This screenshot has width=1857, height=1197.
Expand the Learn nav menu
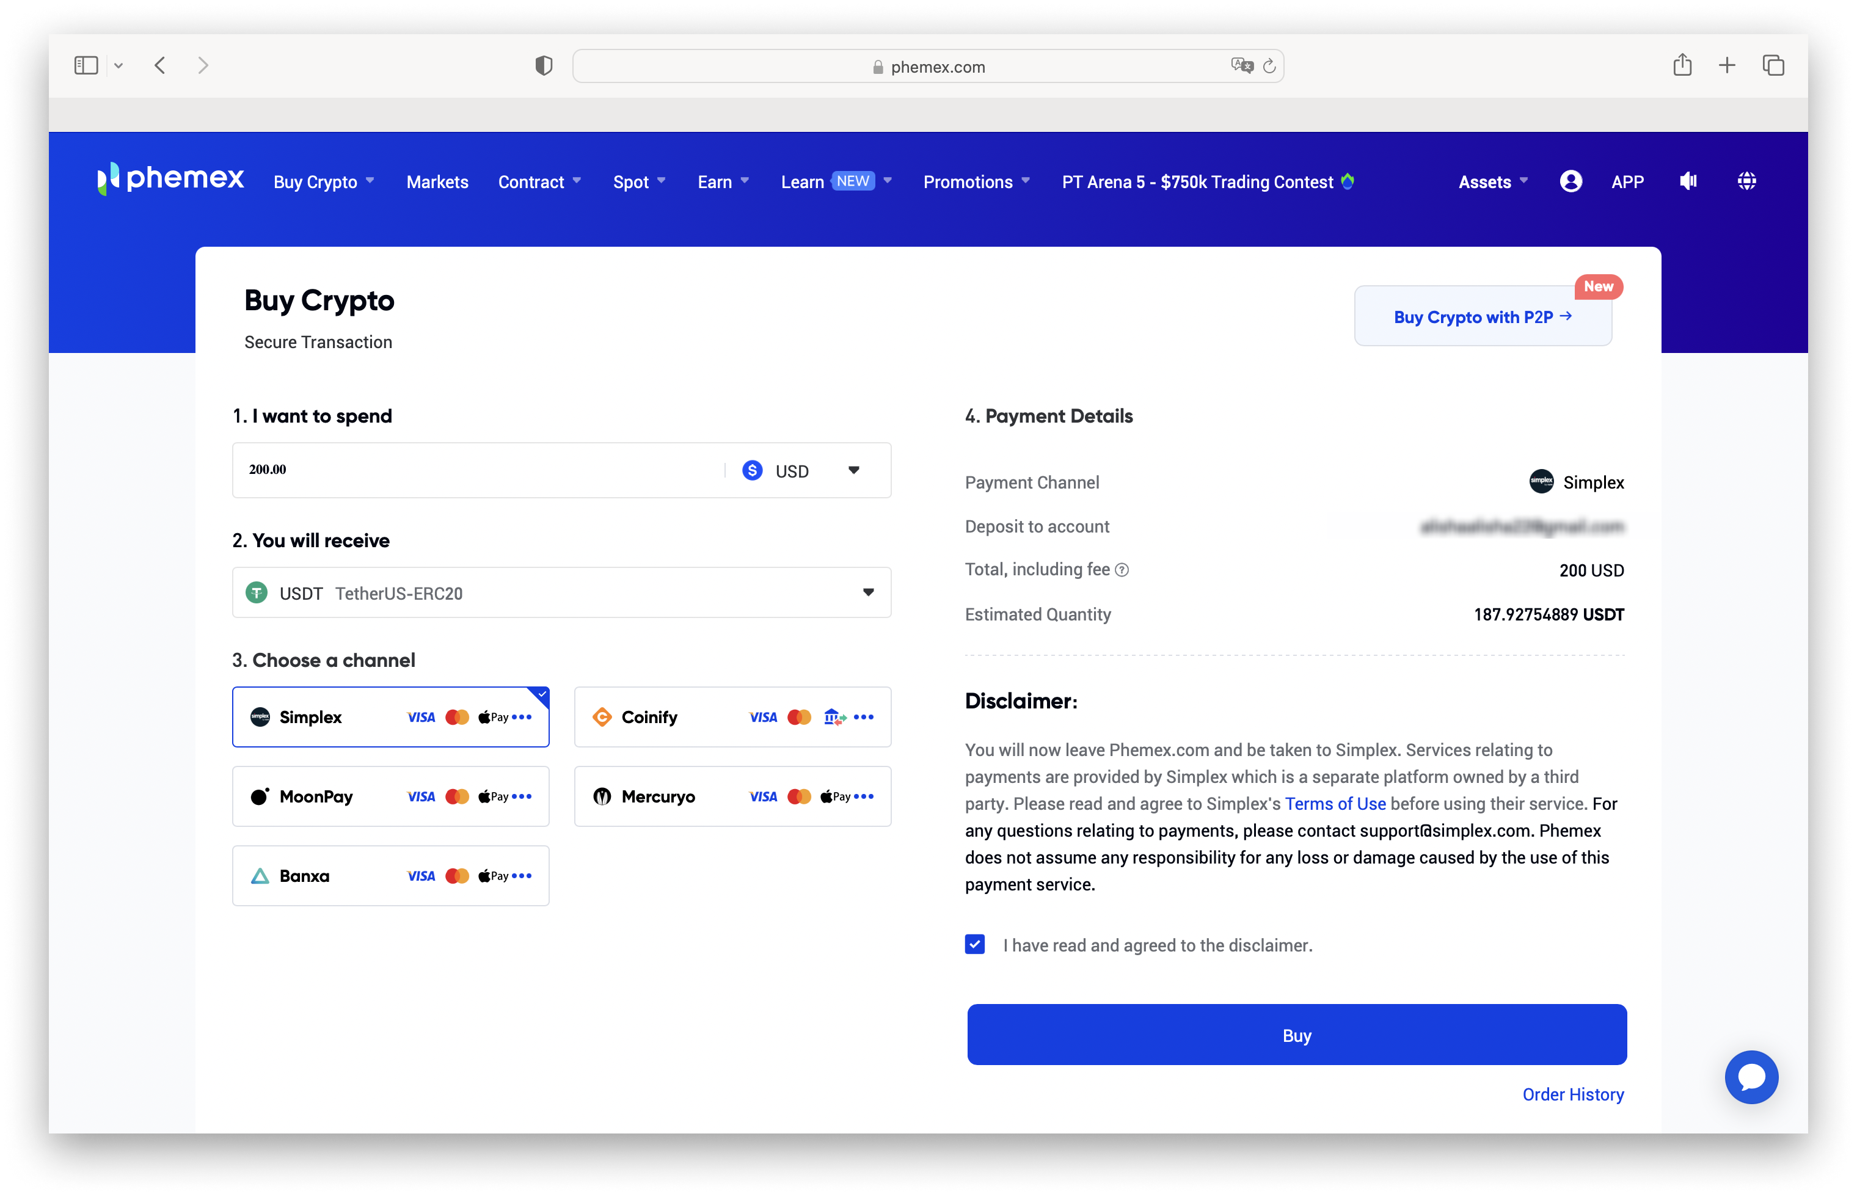[836, 182]
